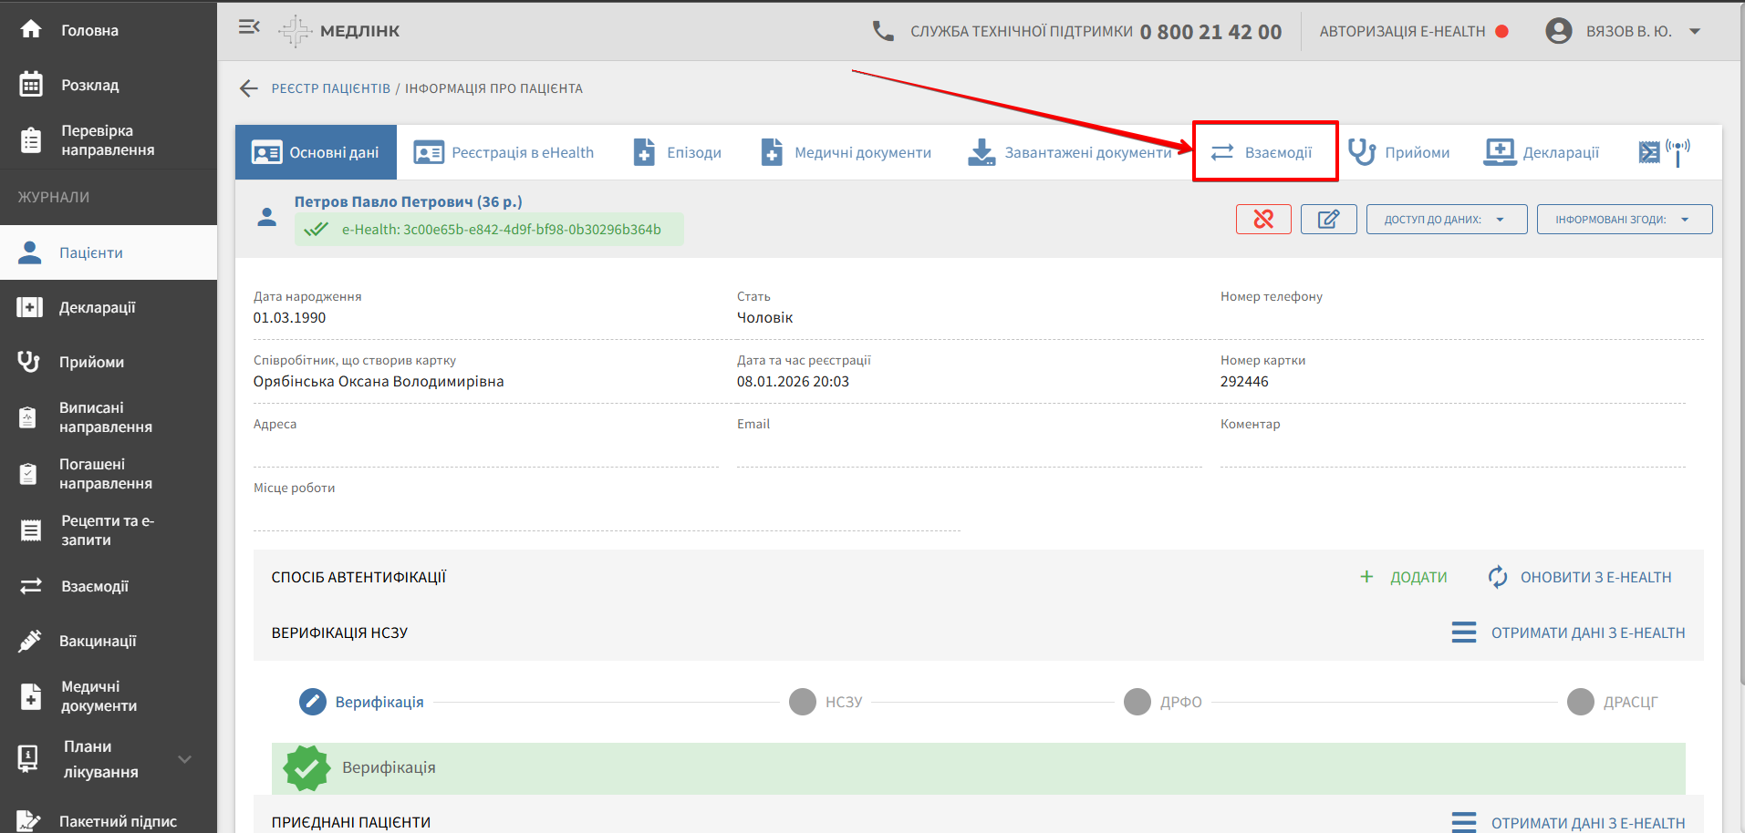Switch to the Взаємодії tab
Viewport: 1745px width, 833px height.
pos(1264,152)
